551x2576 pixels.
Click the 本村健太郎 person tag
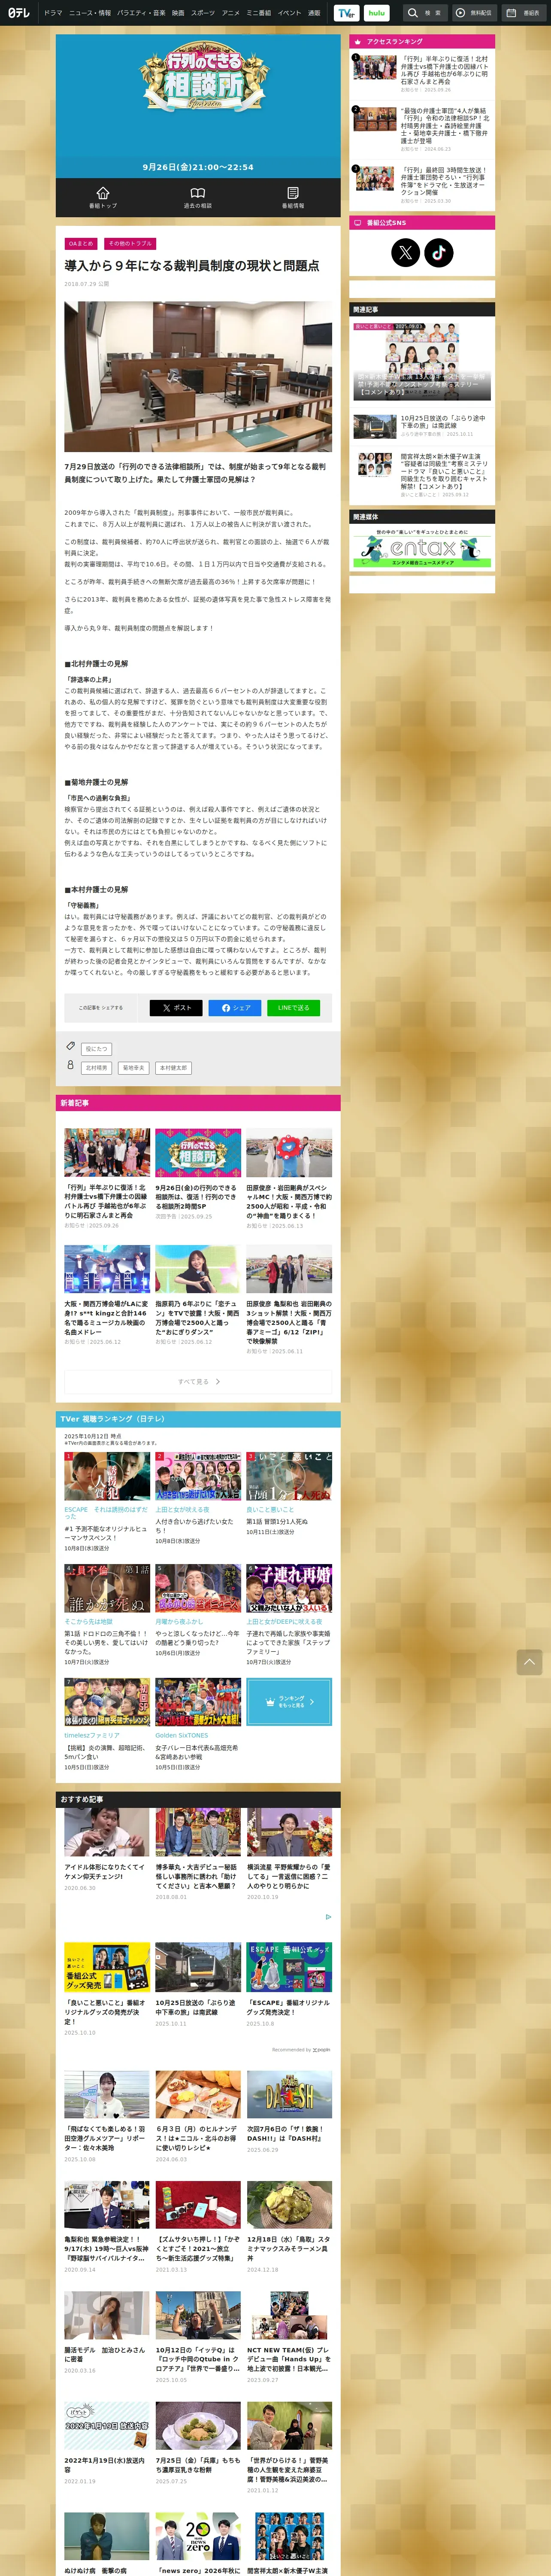coord(173,1068)
